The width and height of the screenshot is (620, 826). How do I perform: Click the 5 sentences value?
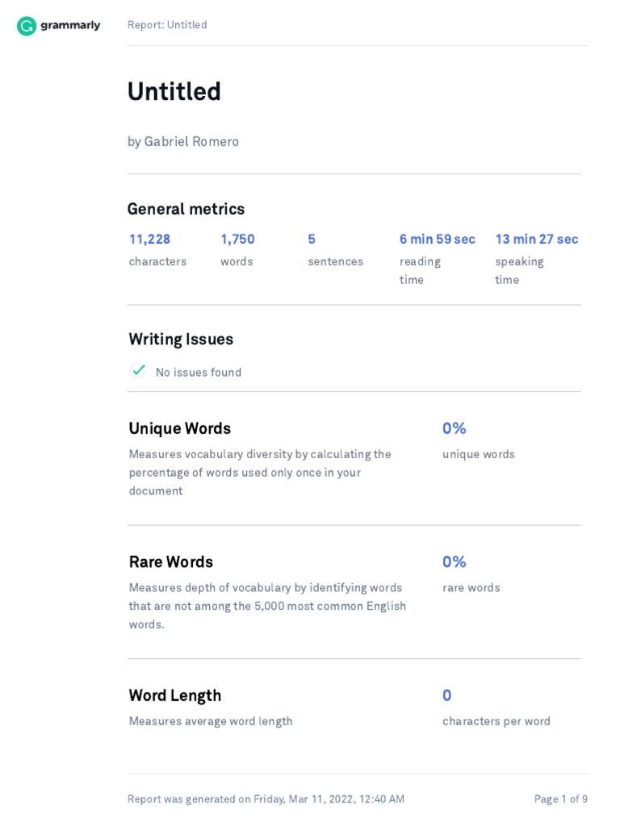pos(312,240)
